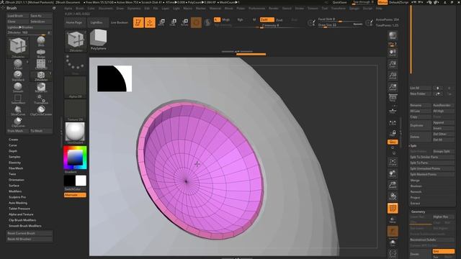The image size is (461, 259).
Task: Open the Zplugin menu
Action: click(x=354, y=9)
